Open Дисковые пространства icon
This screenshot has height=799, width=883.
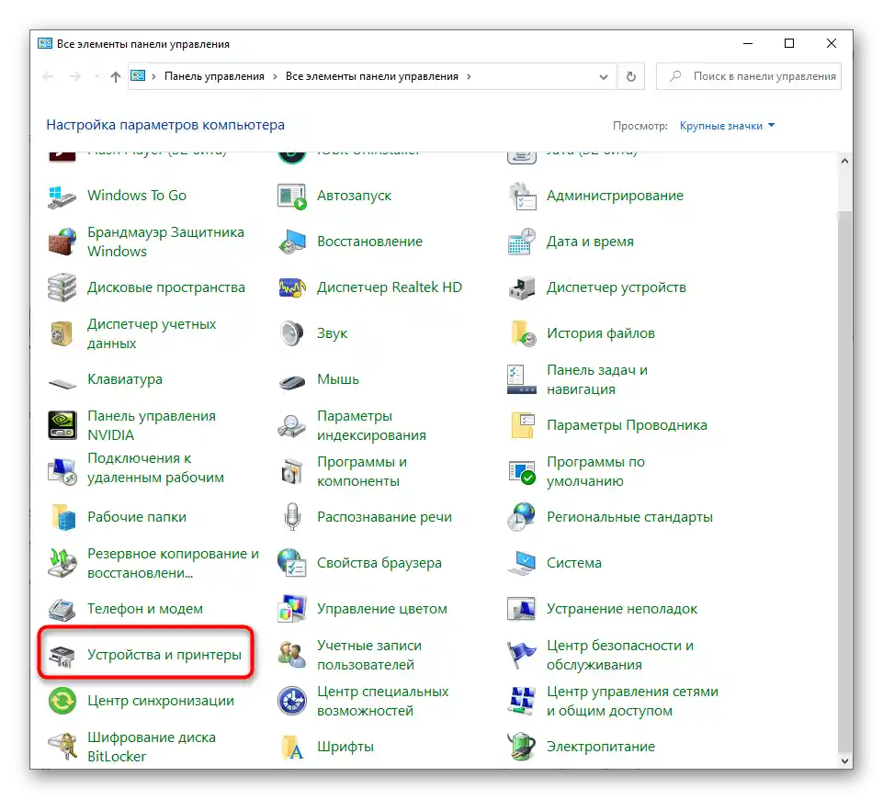(62, 288)
